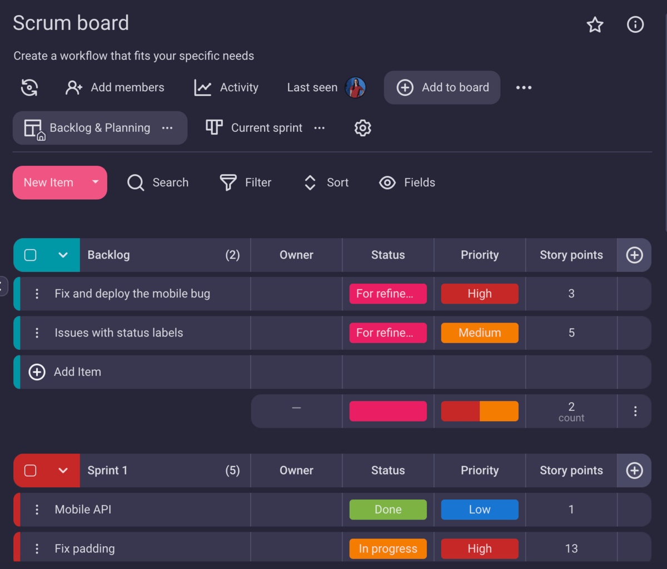View board Activity
The width and height of the screenshot is (667, 569).
click(x=226, y=87)
